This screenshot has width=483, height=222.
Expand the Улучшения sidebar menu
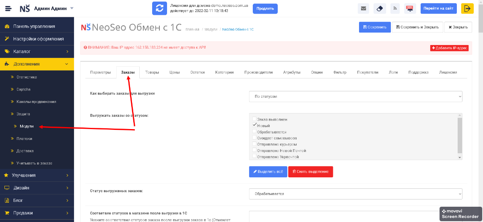[37, 175]
